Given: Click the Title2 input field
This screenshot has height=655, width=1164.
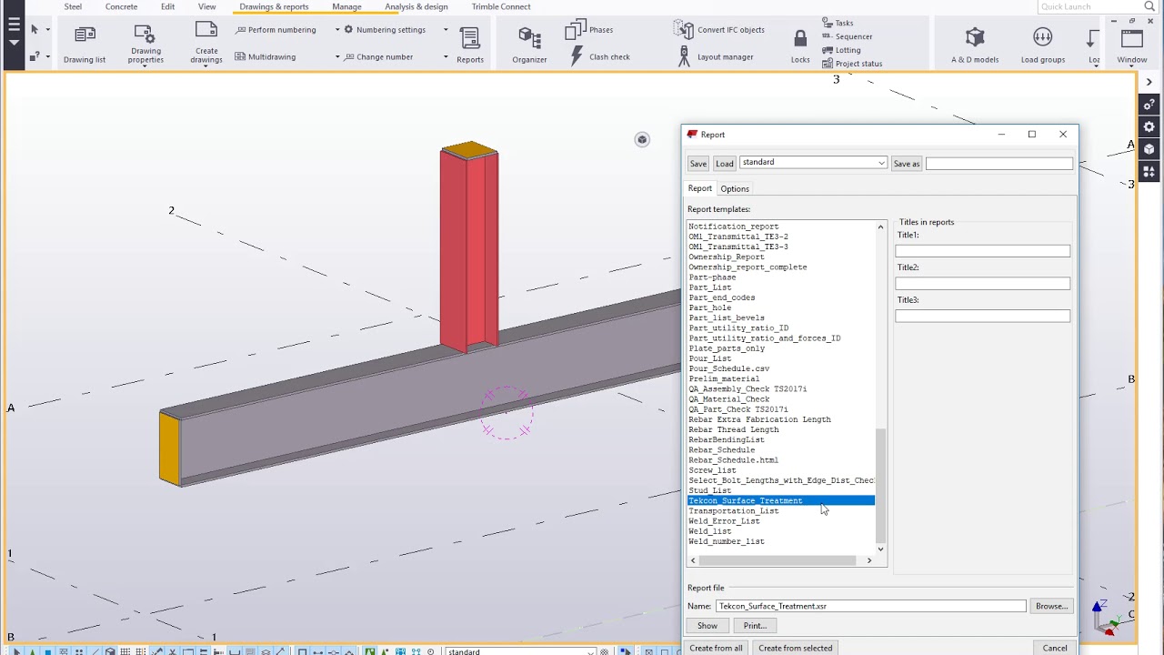Looking at the screenshot, I should tap(982, 284).
